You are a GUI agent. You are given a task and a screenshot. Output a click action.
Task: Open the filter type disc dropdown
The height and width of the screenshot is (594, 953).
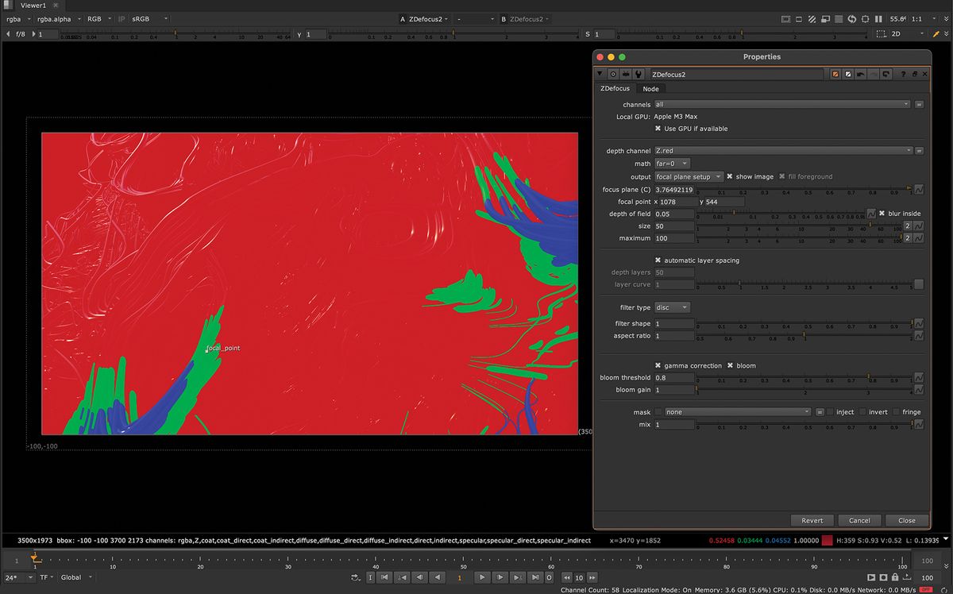[x=672, y=307]
